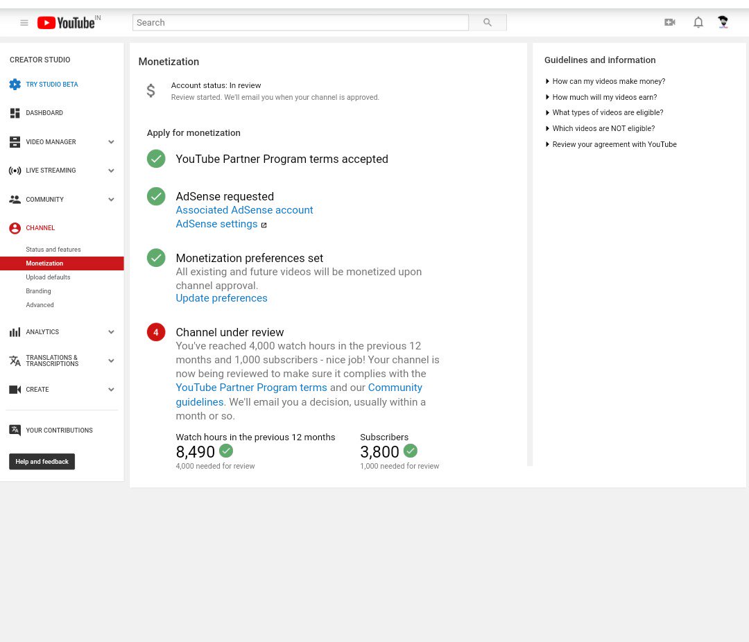The image size is (749, 642).
Task: Click the green check by Partner Program terms
Action: point(156,159)
